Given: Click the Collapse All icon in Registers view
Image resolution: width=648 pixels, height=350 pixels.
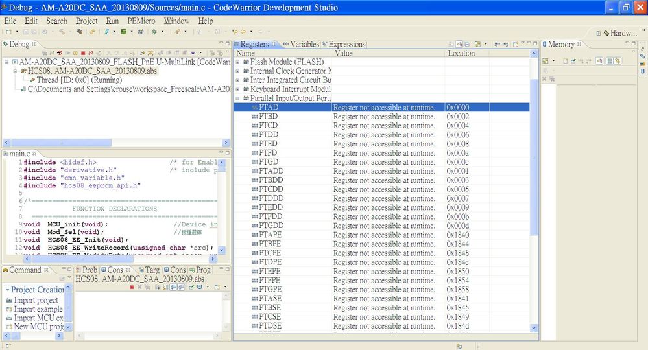Looking at the screenshot, I should [x=467, y=44].
